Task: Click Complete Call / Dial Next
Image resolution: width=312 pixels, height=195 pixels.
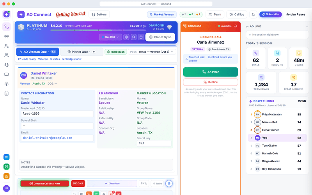Action: coord(45,183)
